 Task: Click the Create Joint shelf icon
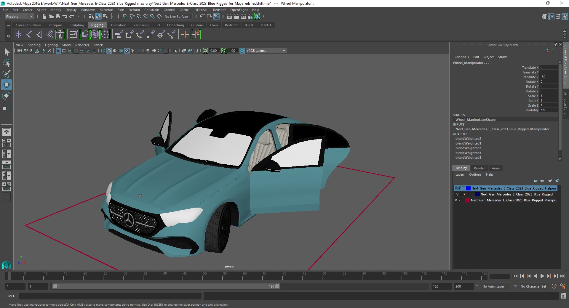29,35
